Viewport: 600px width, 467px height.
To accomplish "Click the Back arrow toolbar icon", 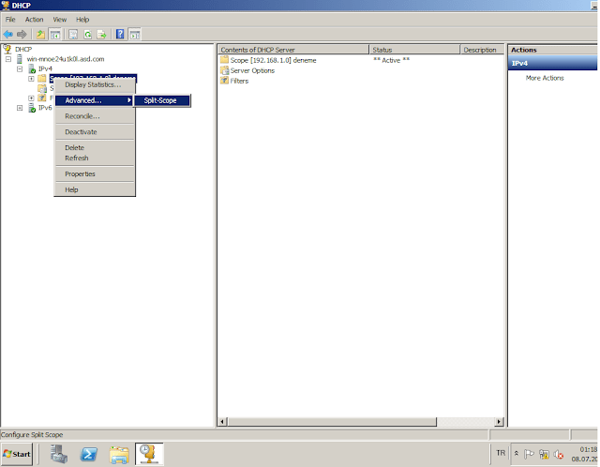I will point(8,35).
